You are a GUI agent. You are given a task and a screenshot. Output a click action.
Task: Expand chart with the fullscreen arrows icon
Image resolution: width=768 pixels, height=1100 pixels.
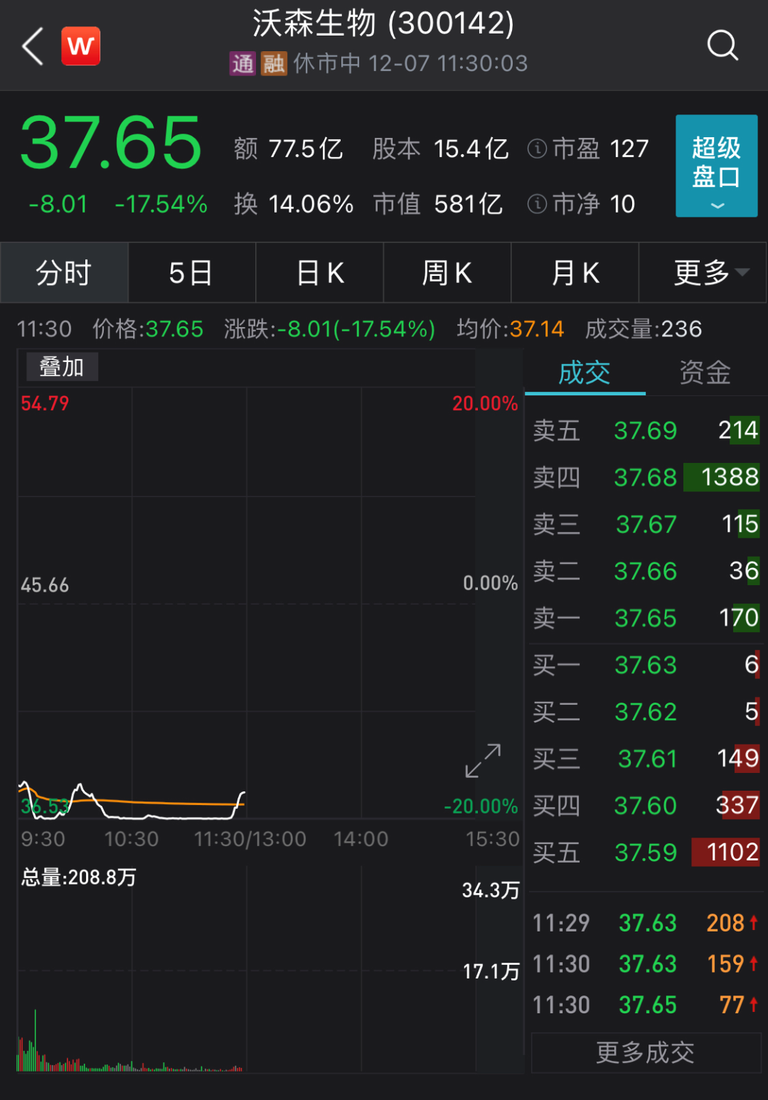[x=484, y=761]
